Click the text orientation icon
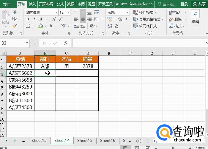The width and height of the screenshot is (208, 149). [x=92, y=26]
